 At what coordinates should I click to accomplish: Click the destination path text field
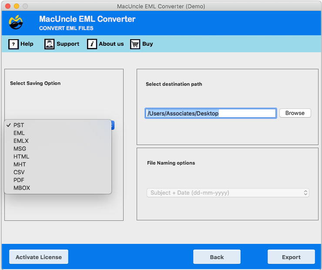click(211, 113)
